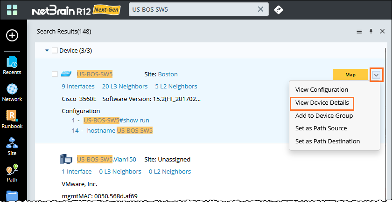Clear the search field text
The width and height of the screenshot is (392, 202).
click(x=261, y=9)
